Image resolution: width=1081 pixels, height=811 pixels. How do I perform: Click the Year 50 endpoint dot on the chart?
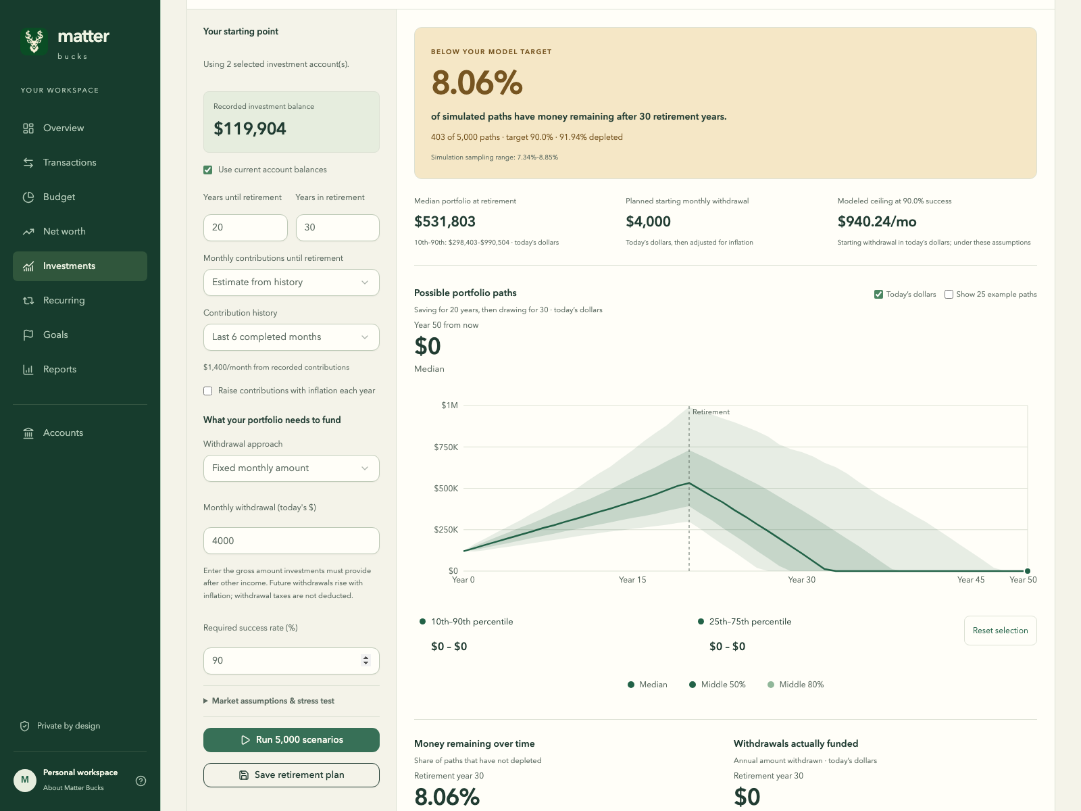tap(1028, 571)
